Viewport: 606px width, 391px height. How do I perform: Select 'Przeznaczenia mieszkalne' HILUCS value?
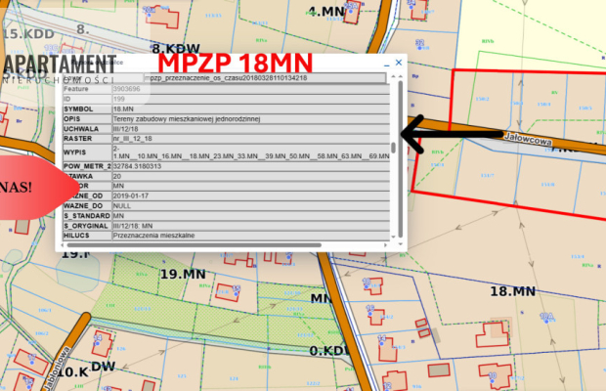coord(153,236)
